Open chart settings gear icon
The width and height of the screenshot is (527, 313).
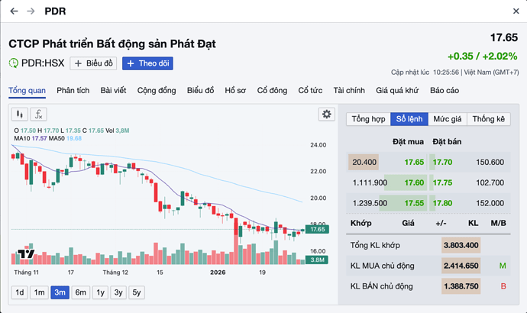pos(327,114)
